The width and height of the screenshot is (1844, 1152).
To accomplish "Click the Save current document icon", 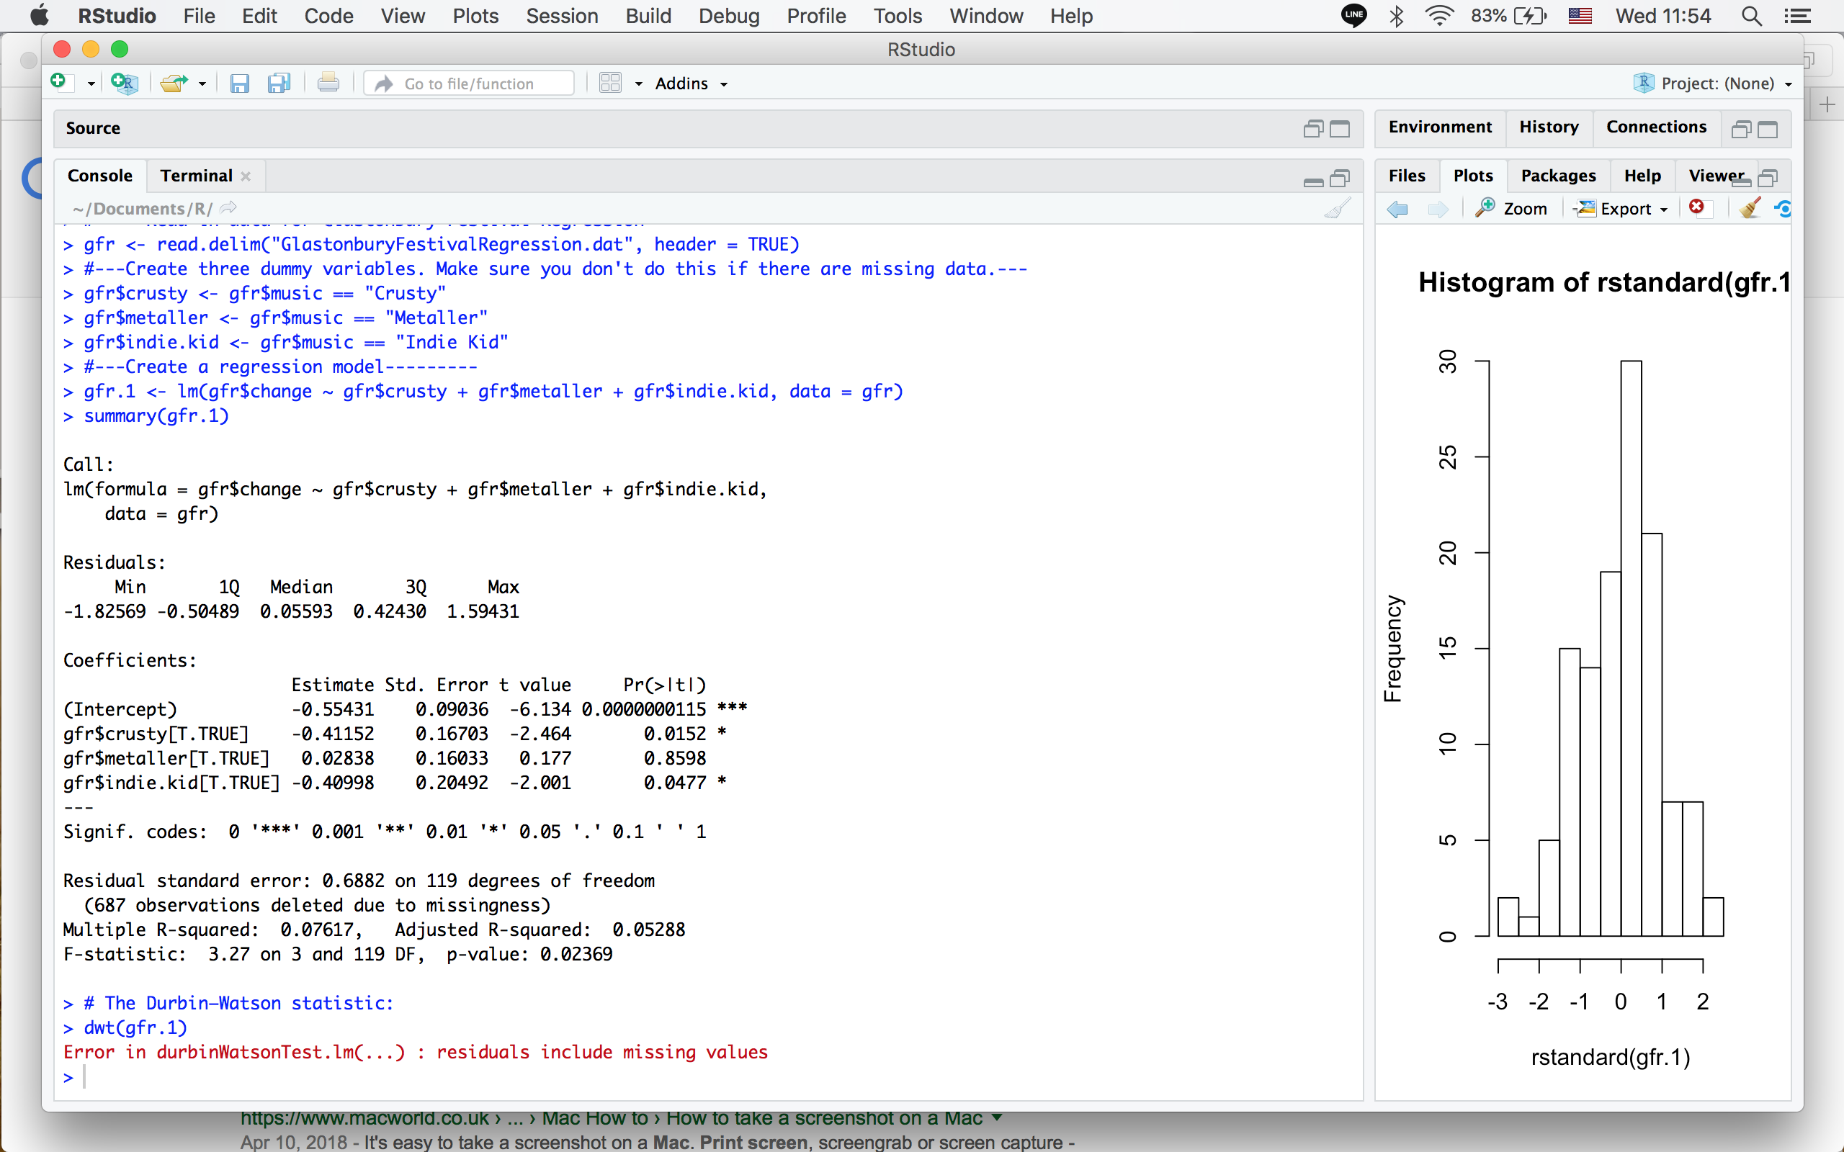I will tap(239, 83).
